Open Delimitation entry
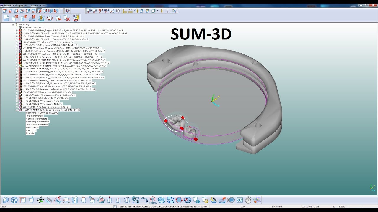The height and width of the screenshot is (212, 378). [x=32, y=127]
